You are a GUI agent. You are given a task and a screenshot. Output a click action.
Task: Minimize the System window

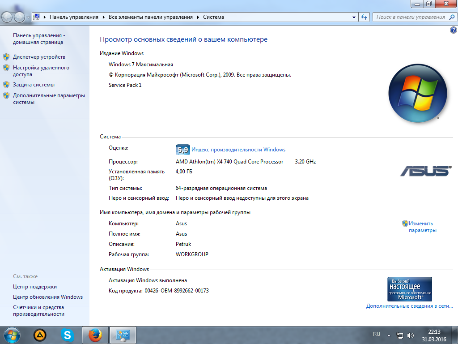(x=417, y=4)
